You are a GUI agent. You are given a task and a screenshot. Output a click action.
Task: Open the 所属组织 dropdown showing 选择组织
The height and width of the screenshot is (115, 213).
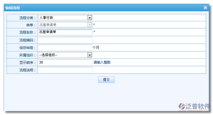point(65,55)
